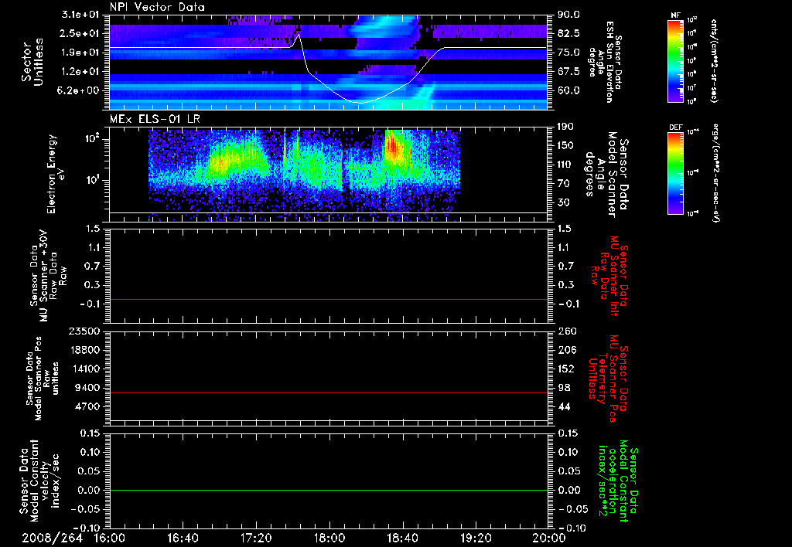This screenshot has height=547, width=792.
Task: Click the DEF color bar title label
Action: click(x=675, y=127)
